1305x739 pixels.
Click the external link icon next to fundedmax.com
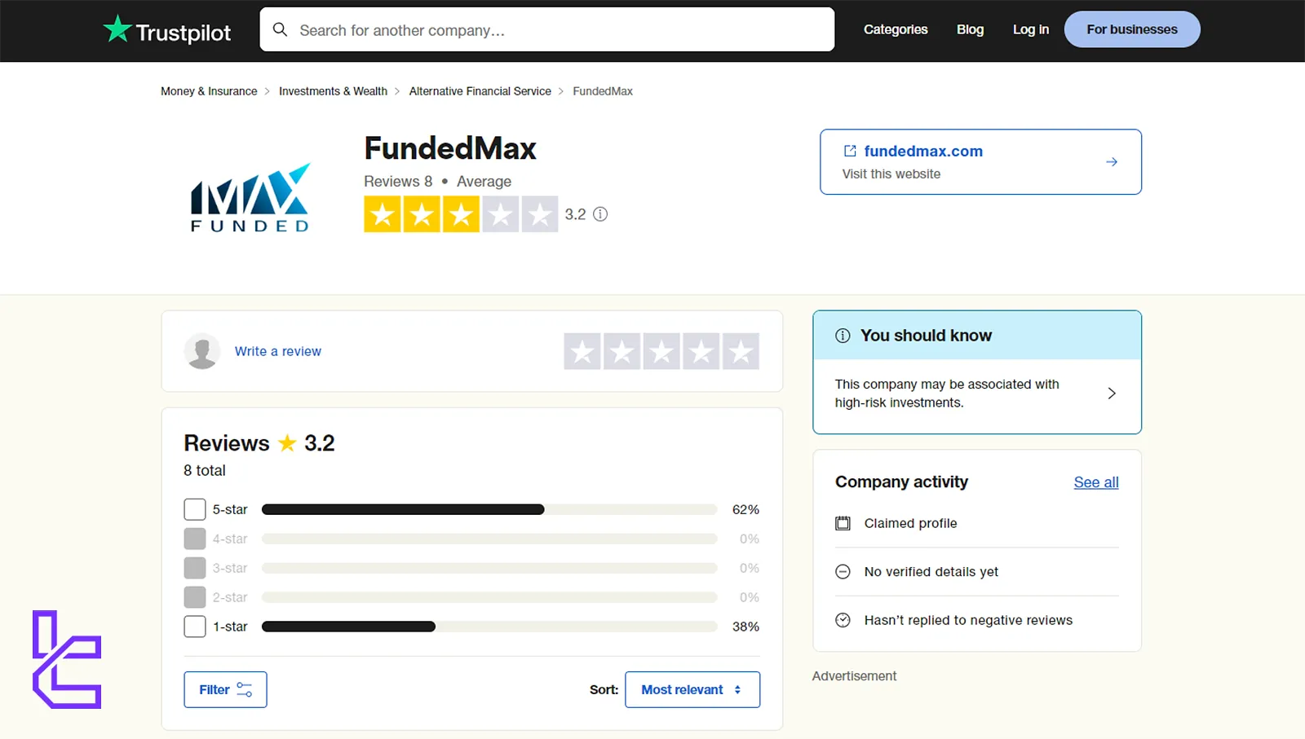849,151
